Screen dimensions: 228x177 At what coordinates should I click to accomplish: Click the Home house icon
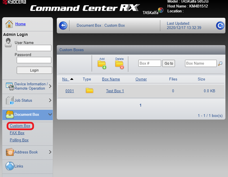9,24
